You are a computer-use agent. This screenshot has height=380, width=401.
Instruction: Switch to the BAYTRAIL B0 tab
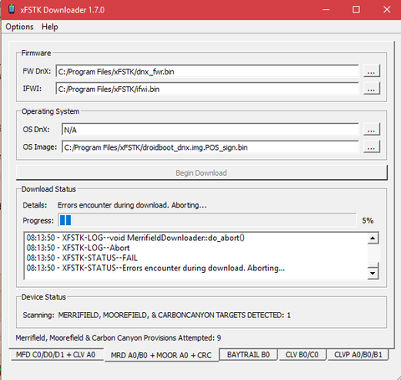coord(248,355)
